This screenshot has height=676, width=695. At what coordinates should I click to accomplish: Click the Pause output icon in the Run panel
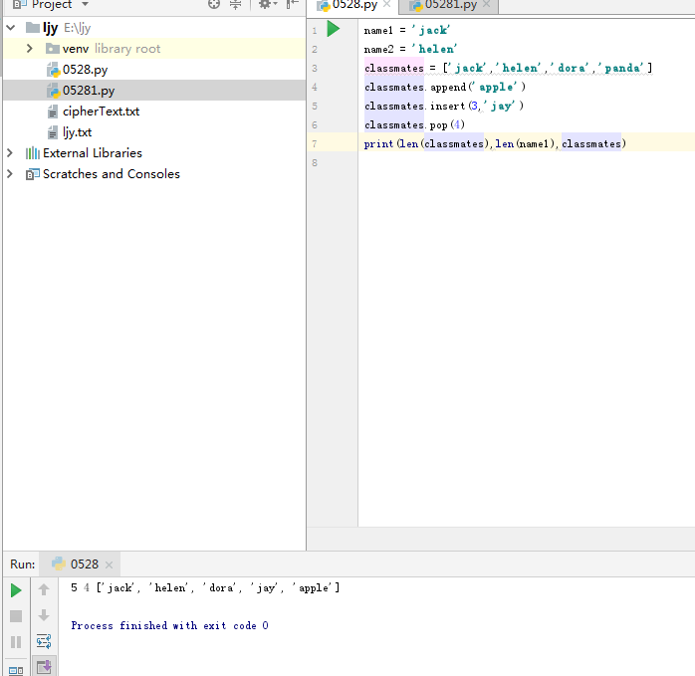16,642
